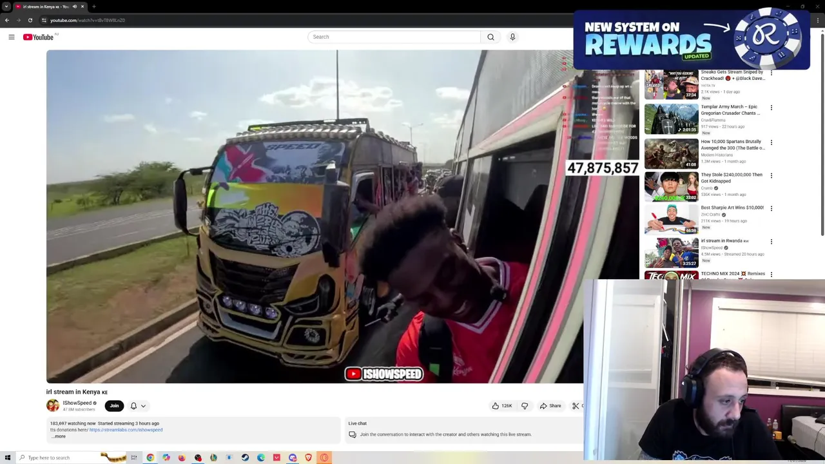Image resolution: width=825 pixels, height=464 pixels.
Task: Open Task View from the taskbar
Action: [x=134, y=458]
